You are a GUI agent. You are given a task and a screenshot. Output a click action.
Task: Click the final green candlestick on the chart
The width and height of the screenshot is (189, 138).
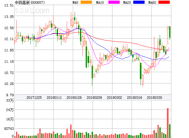[x=170, y=33]
